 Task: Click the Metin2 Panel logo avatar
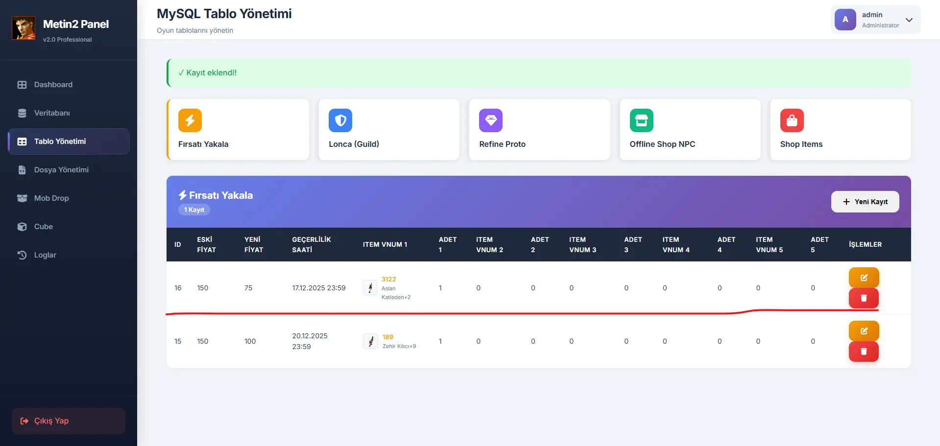[x=24, y=28]
